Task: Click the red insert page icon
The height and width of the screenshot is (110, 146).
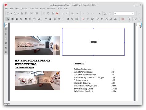Action: [83, 19]
